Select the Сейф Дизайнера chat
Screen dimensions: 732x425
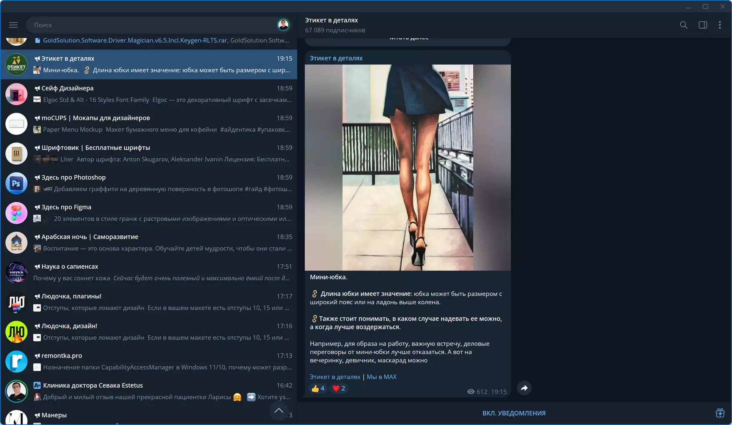149,94
